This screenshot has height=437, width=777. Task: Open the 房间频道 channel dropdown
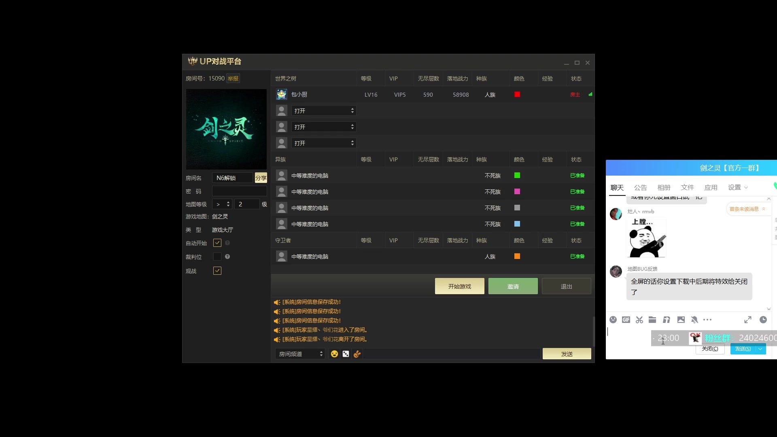click(x=300, y=354)
